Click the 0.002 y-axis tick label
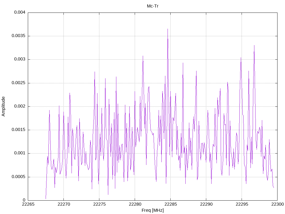Image resolution: width=285 pixels, height=214 pixels. pyautogui.click(x=20, y=106)
